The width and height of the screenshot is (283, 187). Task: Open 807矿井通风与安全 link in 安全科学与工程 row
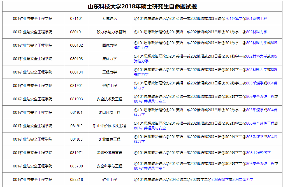(x=150, y=169)
